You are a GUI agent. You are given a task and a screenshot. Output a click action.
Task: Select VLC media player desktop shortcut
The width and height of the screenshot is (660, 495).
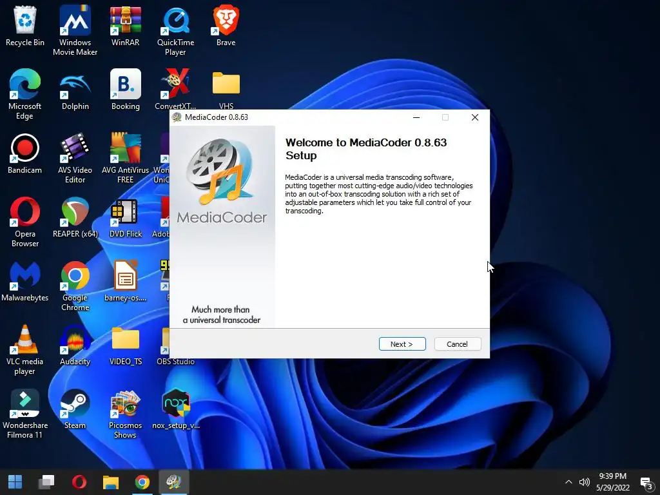[x=25, y=350]
